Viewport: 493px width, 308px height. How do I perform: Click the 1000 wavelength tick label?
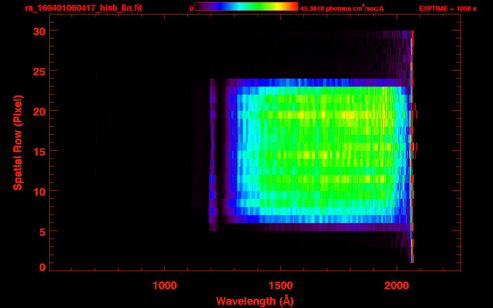165,285
